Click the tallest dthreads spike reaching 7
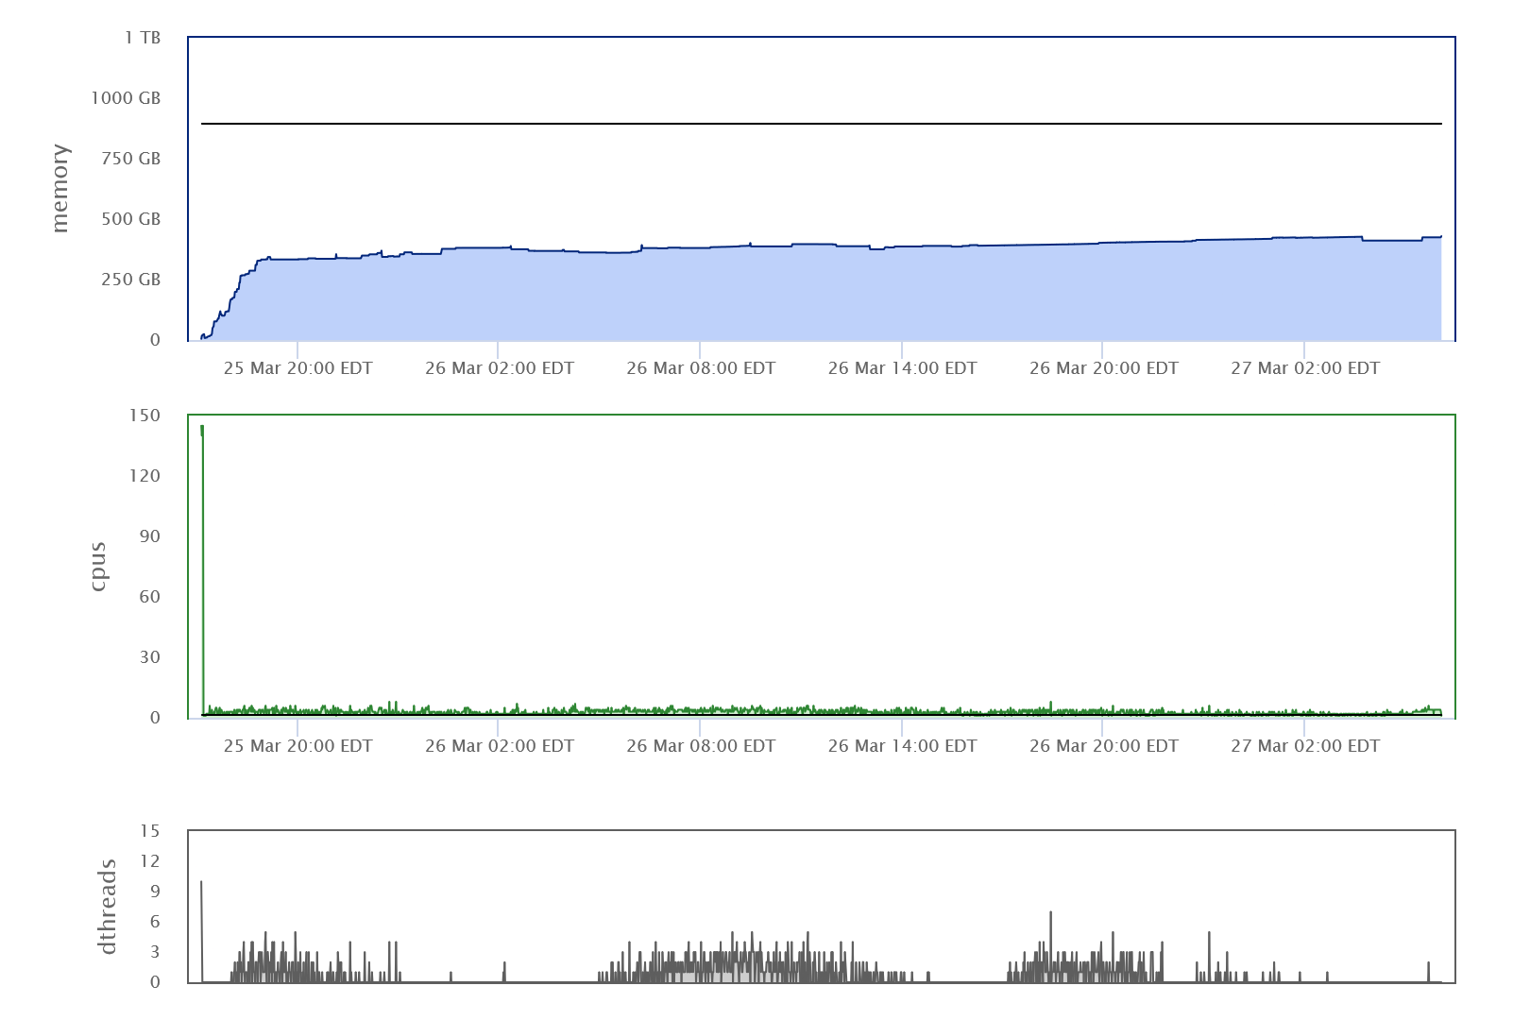This screenshot has width=1530, height=1020. pos(1050,944)
